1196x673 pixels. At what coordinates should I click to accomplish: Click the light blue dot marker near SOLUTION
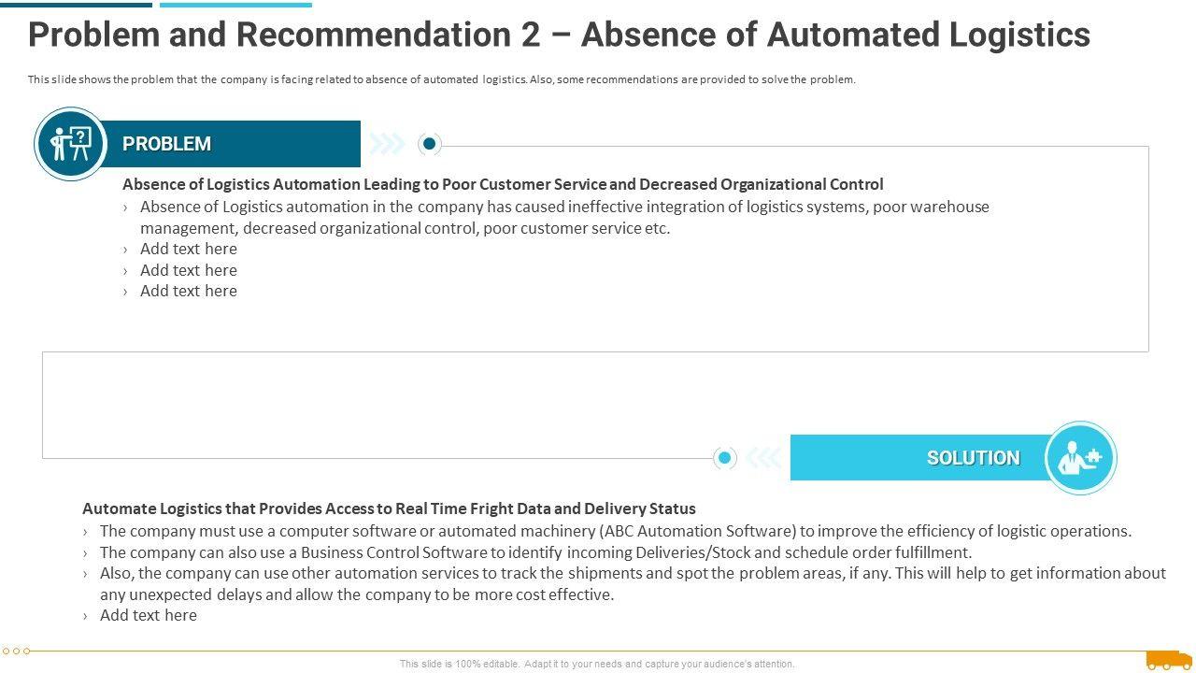[724, 458]
